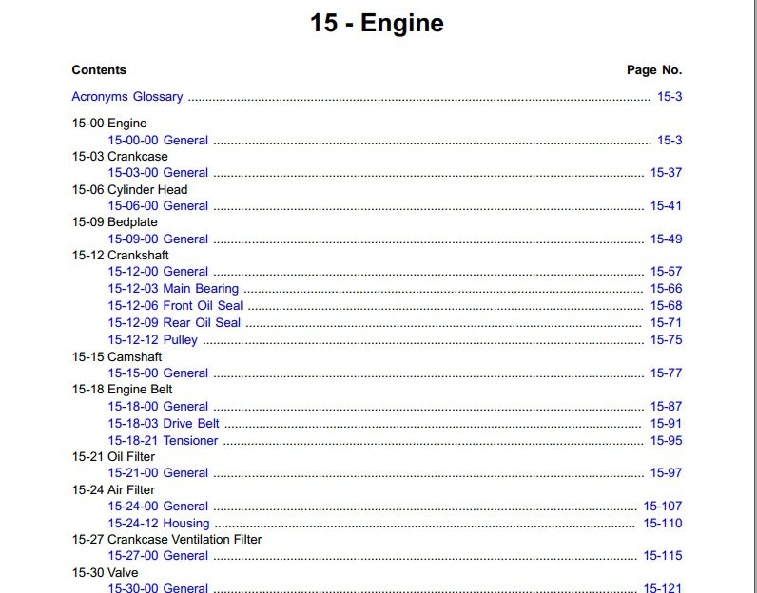This screenshot has height=593, width=757.
Task: Click page number 15-68
Action: click(667, 305)
